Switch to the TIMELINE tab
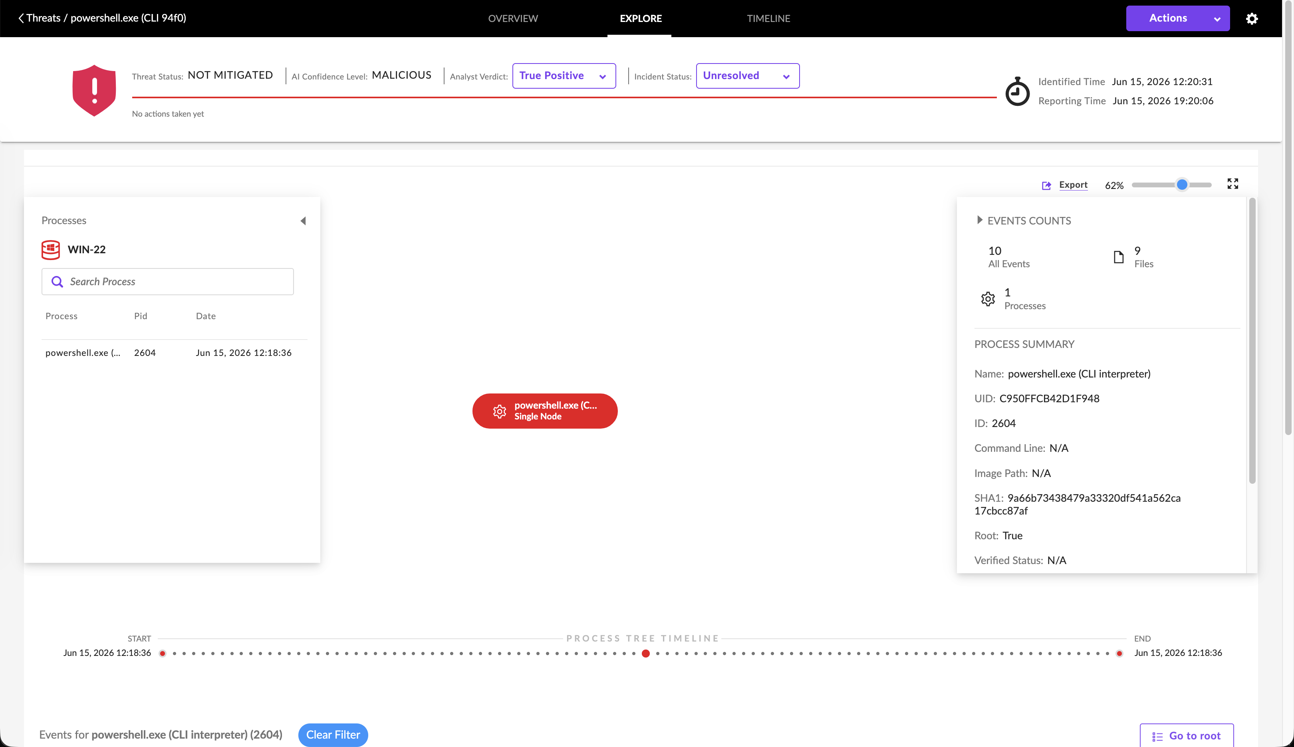 (768, 18)
